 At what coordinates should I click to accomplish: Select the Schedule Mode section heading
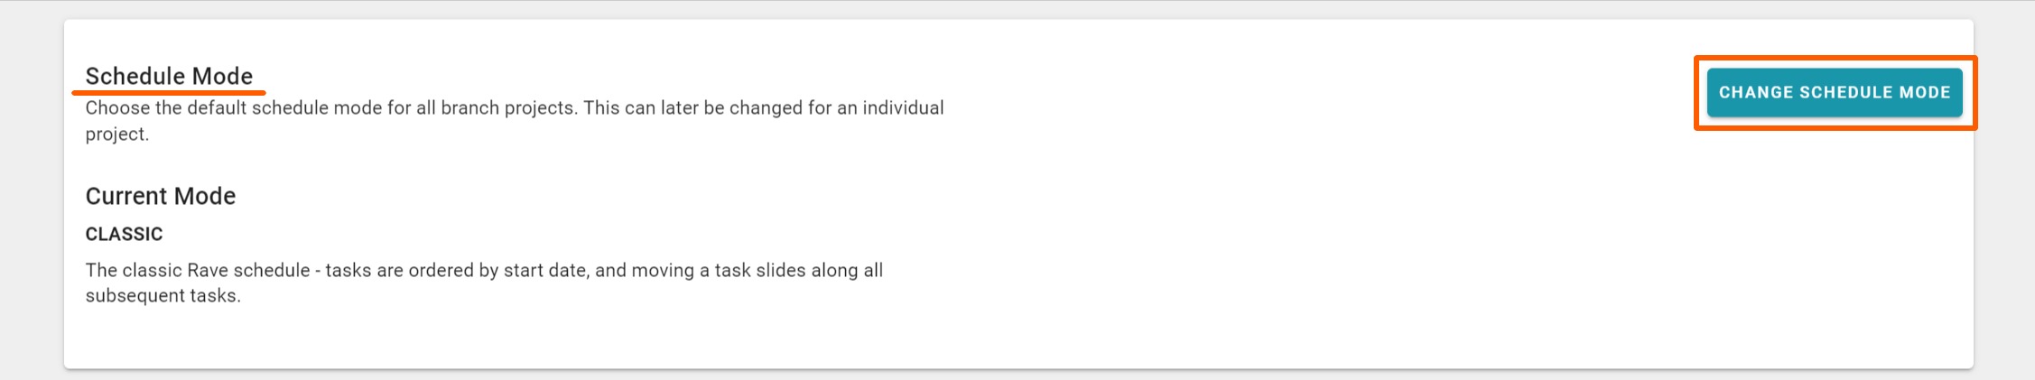pyautogui.click(x=169, y=76)
